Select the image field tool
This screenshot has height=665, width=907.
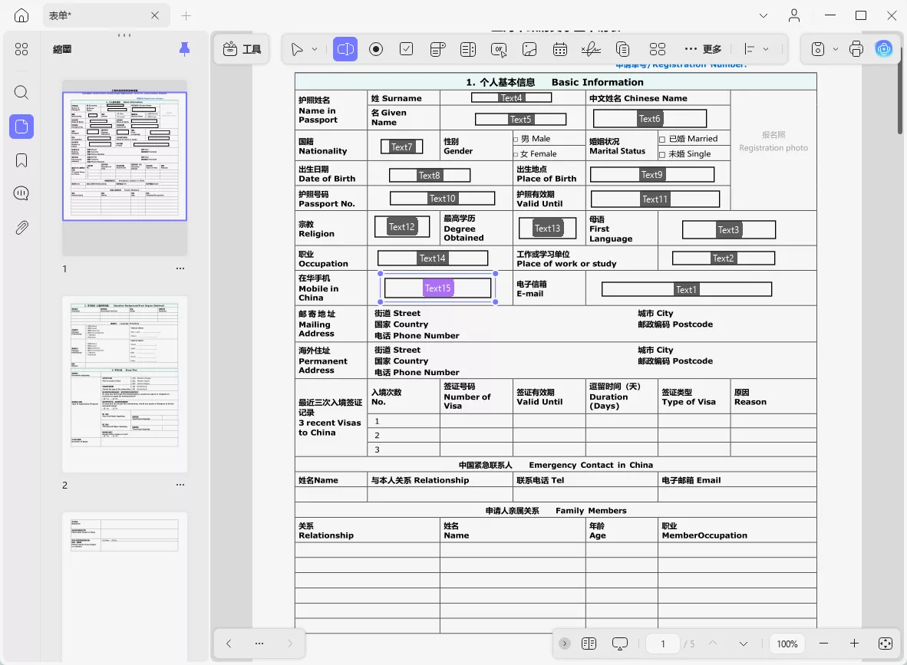(x=529, y=49)
